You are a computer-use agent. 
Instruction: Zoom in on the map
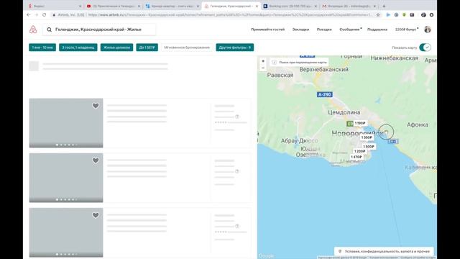tap(263, 61)
